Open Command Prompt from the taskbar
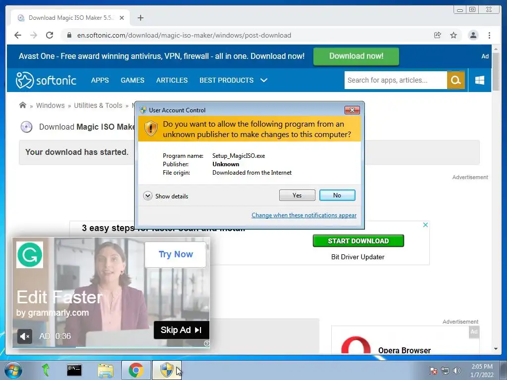507x380 pixels. click(x=74, y=370)
